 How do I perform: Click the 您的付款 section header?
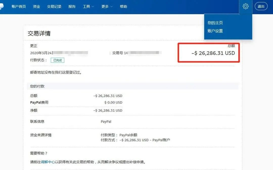37,86
